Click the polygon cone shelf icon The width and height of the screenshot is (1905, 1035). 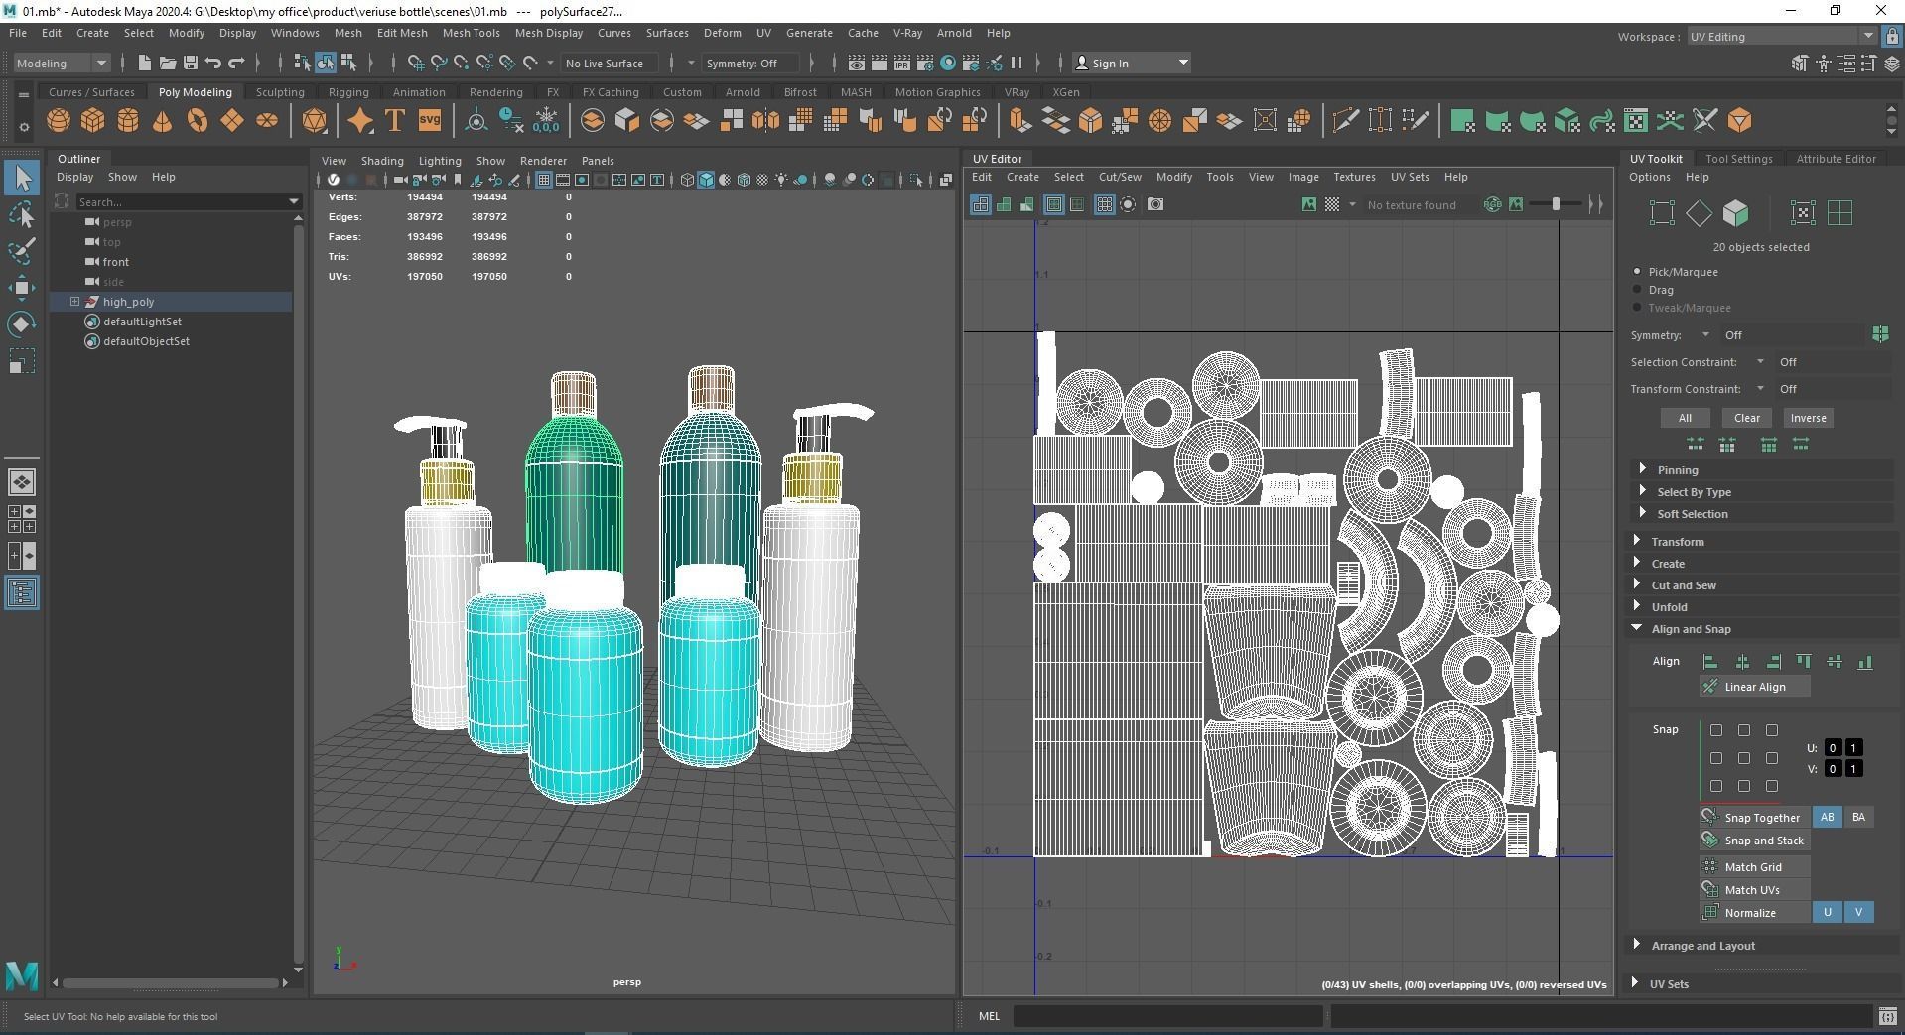click(163, 121)
